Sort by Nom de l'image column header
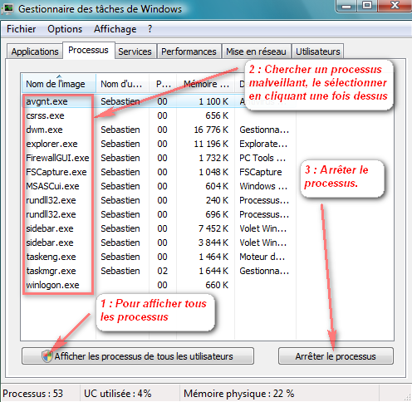Viewport: 412px width, 402px height. click(59, 83)
